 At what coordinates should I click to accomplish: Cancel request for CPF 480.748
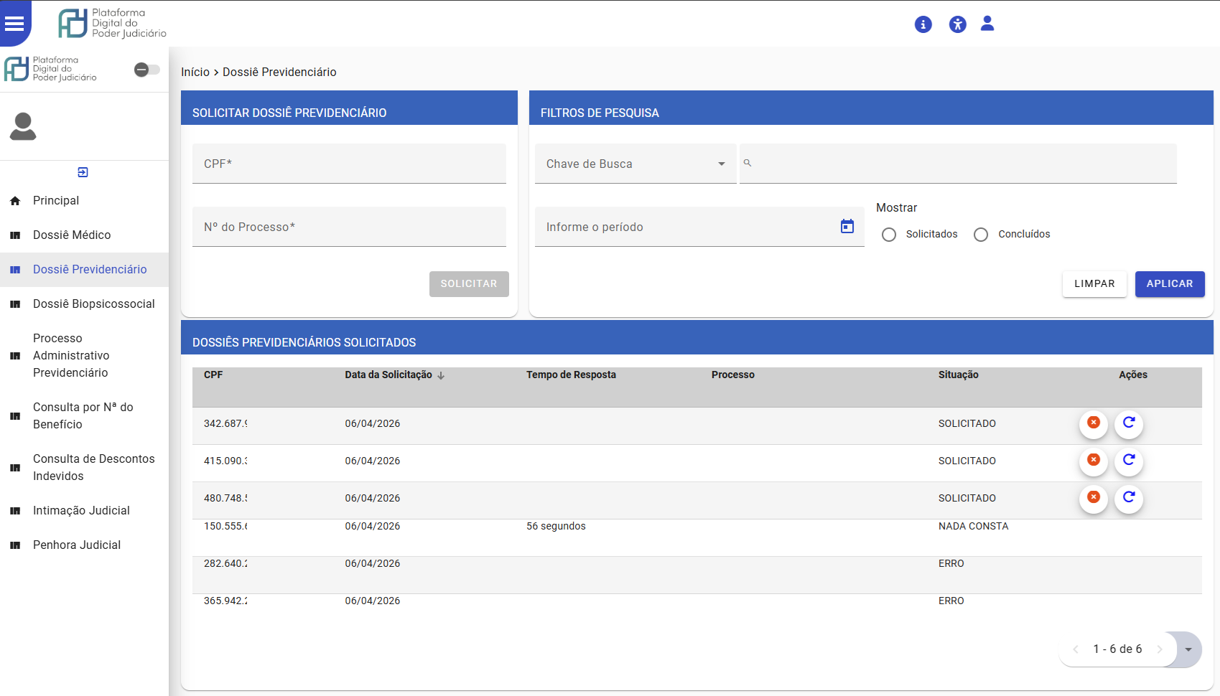1094,497
